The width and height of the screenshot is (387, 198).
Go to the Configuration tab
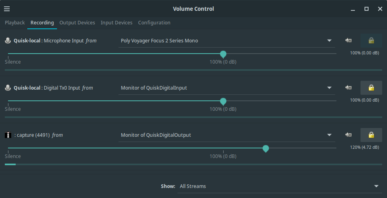[154, 23]
